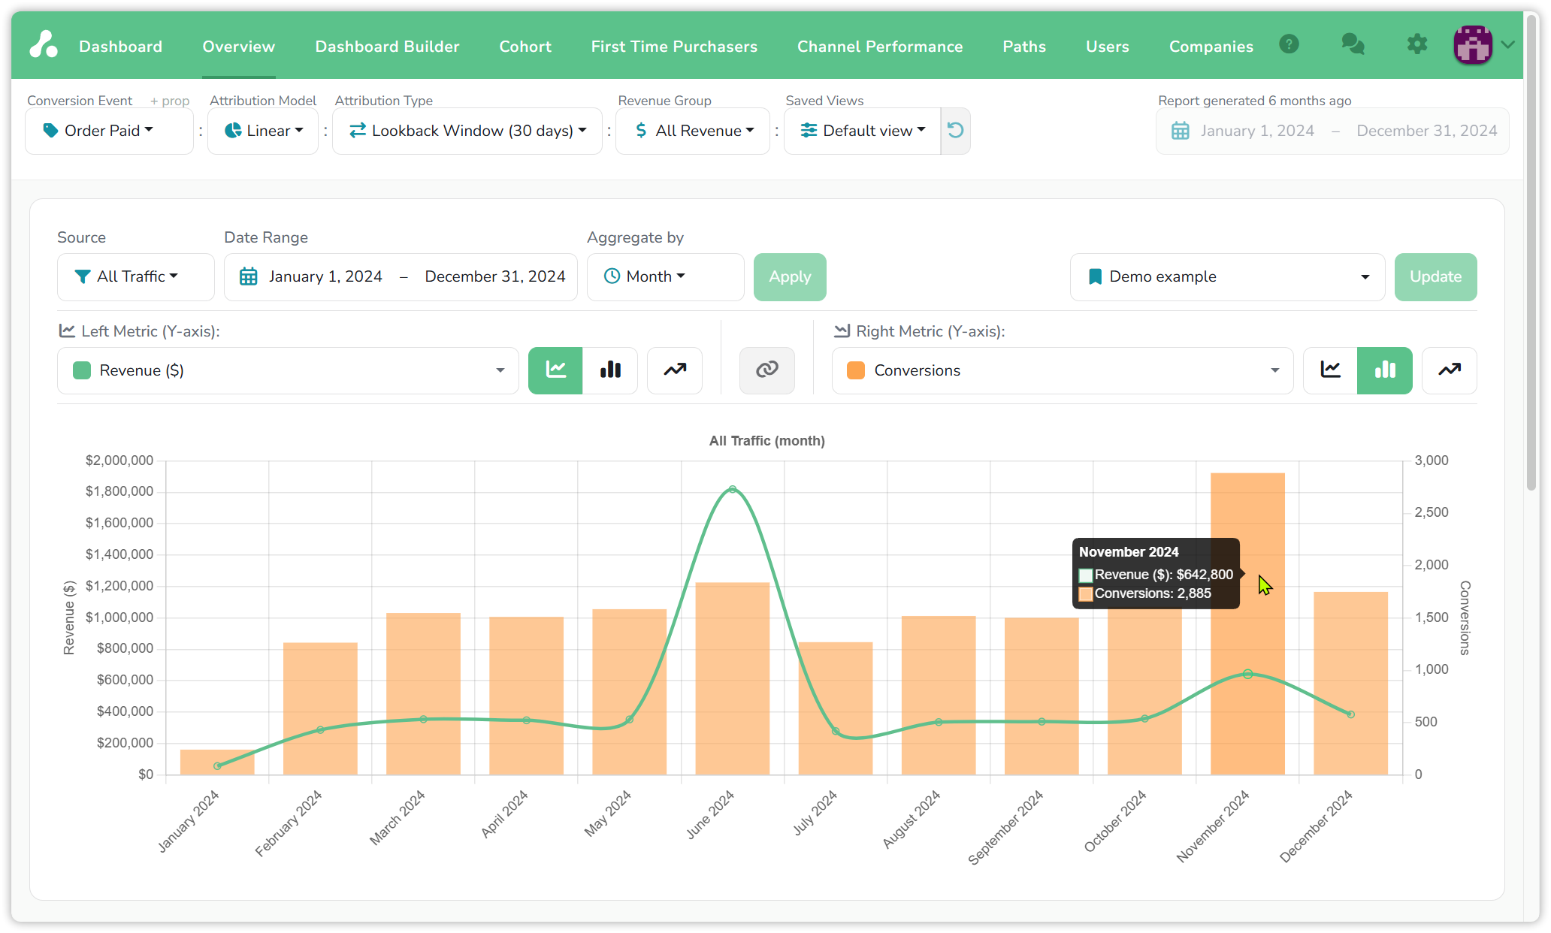1551x933 pixels.
Task: Click the top report calendar icon
Action: [x=1180, y=131]
